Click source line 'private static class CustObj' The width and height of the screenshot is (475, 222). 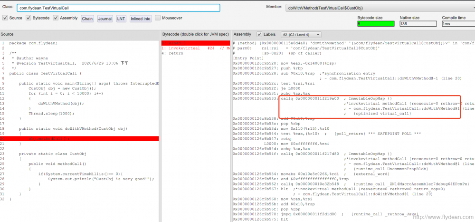pyautogui.click(x=52, y=154)
